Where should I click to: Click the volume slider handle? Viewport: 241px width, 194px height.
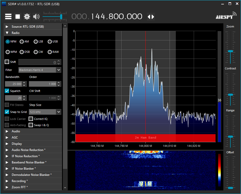[61, 17]
